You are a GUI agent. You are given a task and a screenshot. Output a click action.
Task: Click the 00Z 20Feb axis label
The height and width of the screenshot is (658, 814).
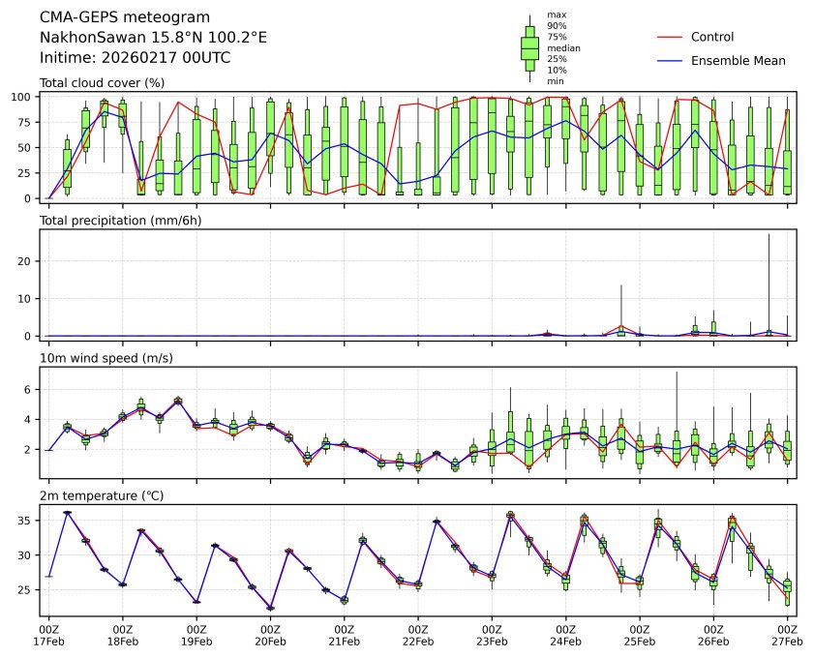pyautogui.click(x=270, y=634)
